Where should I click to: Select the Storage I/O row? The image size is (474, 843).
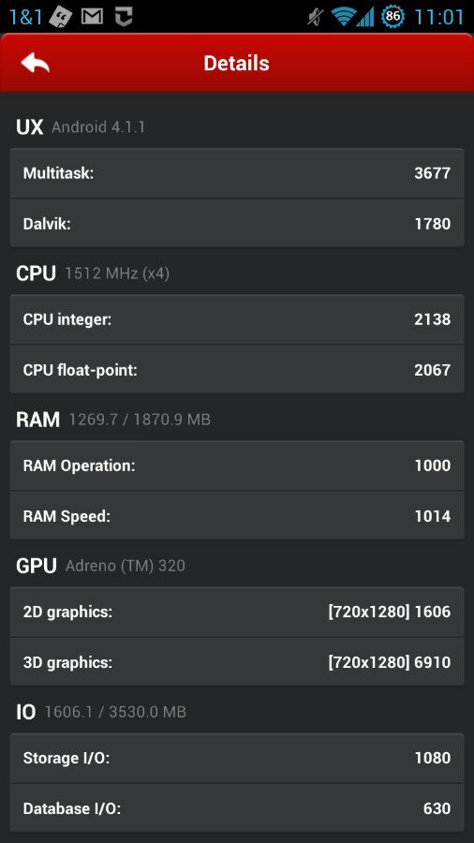tap(237, 758)
